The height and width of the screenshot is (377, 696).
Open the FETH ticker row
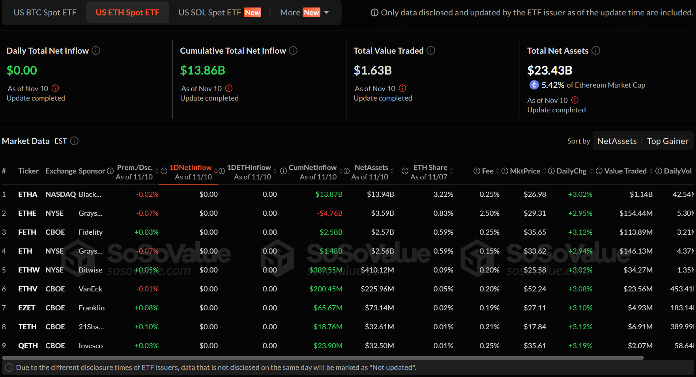(27, 232)
